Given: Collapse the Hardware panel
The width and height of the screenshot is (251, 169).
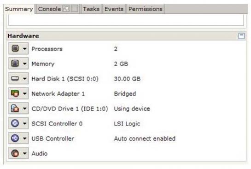Looking at the screenshot, I should (241, 36).
